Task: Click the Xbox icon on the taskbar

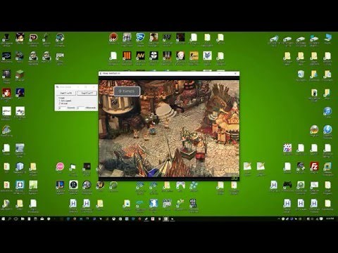Action: tap(113, 219)
